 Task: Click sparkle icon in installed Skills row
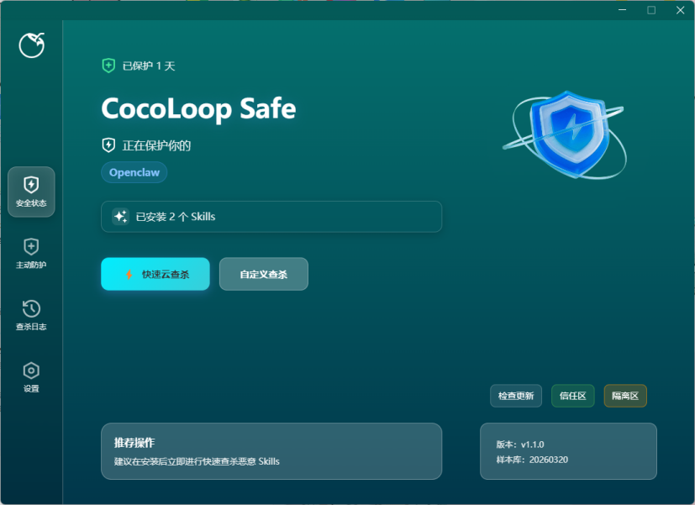tap(120, 217)
